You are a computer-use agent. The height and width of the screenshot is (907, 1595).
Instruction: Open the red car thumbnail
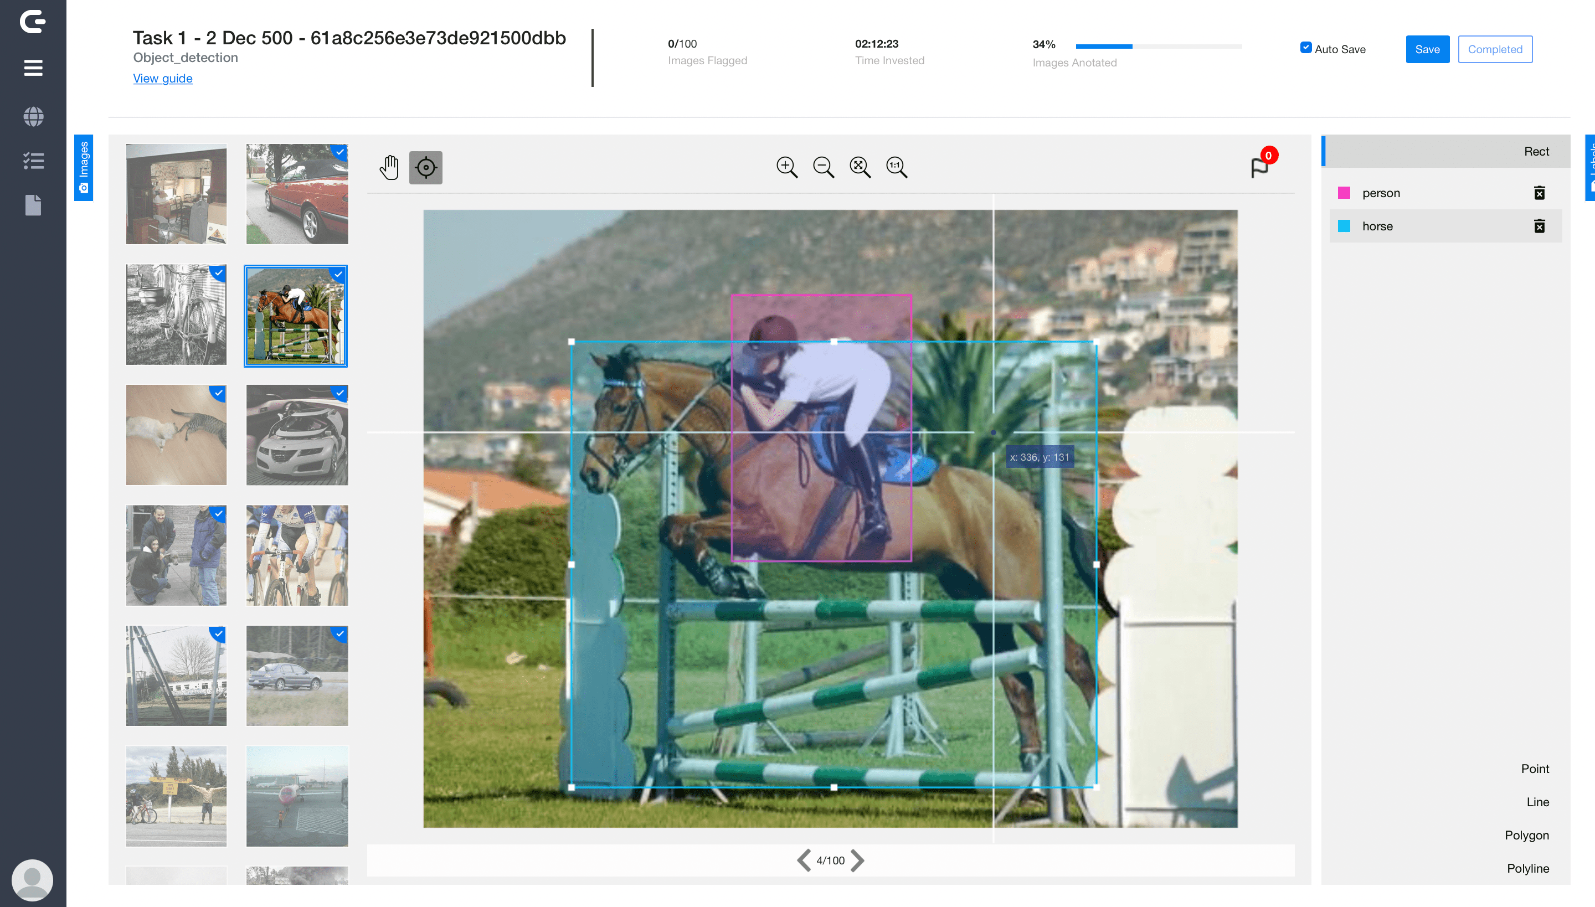(x=297, y=194)
